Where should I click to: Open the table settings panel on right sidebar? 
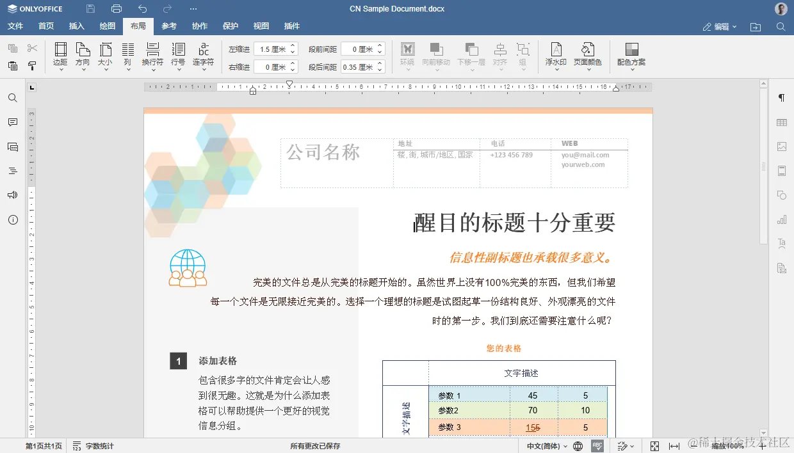tap(782, 122)
